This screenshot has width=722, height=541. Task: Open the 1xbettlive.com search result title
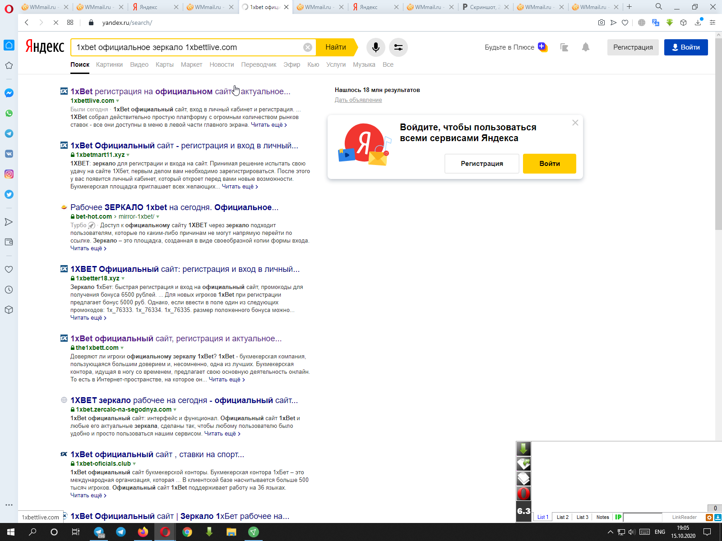(180, 92)
